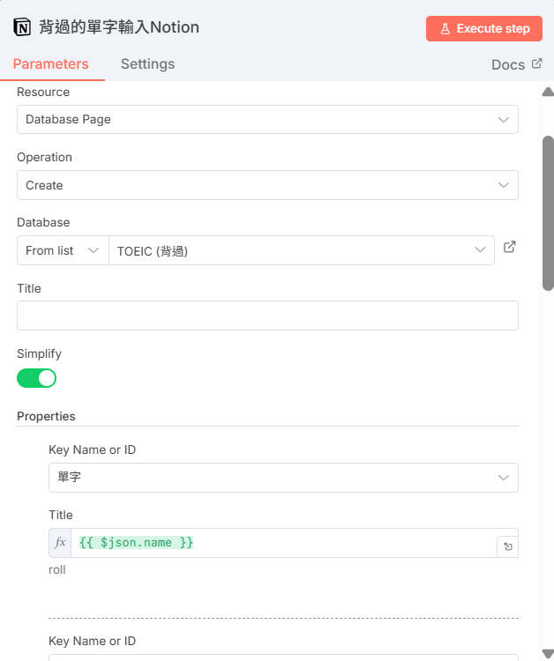Click the scrollbar down arrow
The height and width of the screenshot is (661, 554).
pos(548,653)
